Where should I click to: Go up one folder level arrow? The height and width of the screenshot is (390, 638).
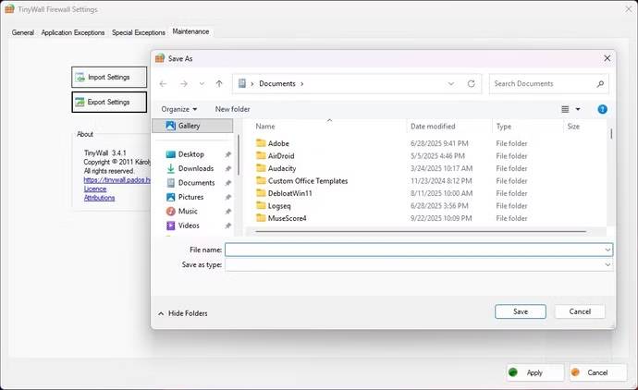(x=219, y=84)
